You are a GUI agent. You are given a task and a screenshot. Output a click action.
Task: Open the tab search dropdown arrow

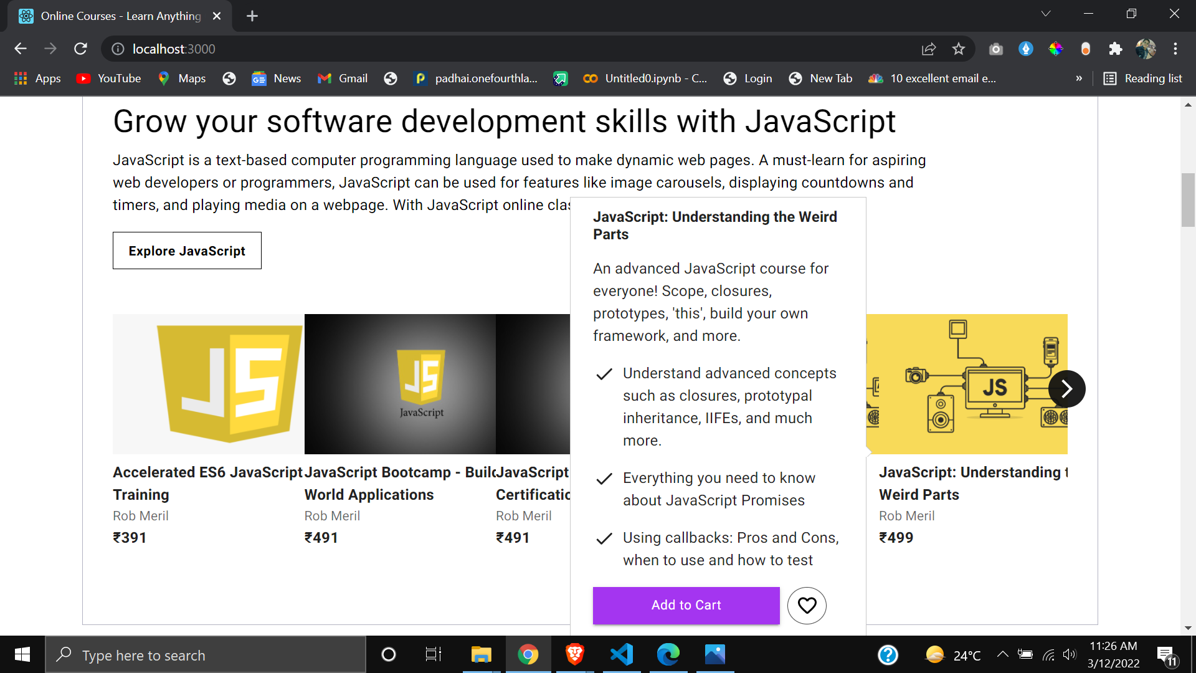[1046, 14]
